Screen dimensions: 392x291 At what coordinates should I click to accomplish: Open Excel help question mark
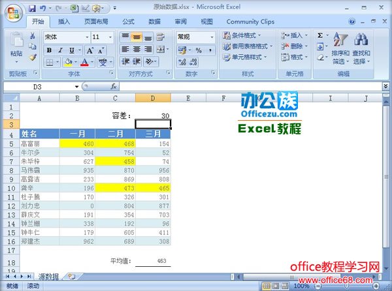click(x=351, y=22)
